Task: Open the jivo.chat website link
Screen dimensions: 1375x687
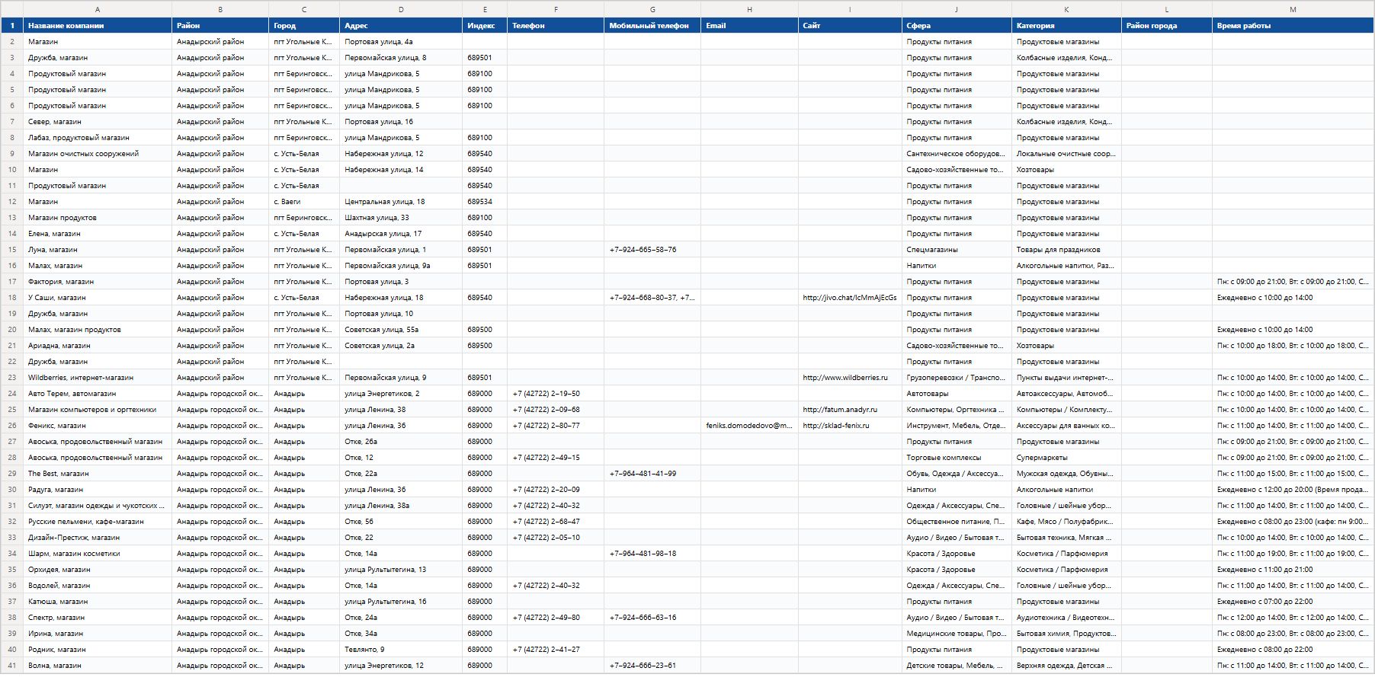Action: 850,298
